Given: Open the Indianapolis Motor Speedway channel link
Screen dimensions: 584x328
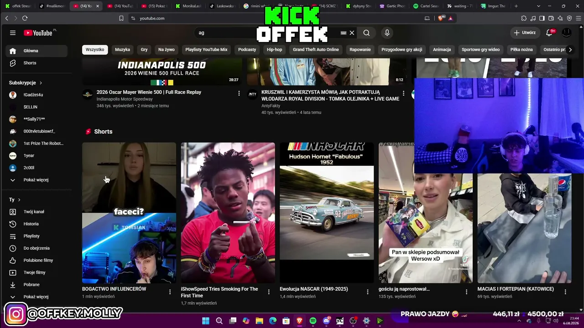Looking at the screenshot, I should click(x=125, y=99).
